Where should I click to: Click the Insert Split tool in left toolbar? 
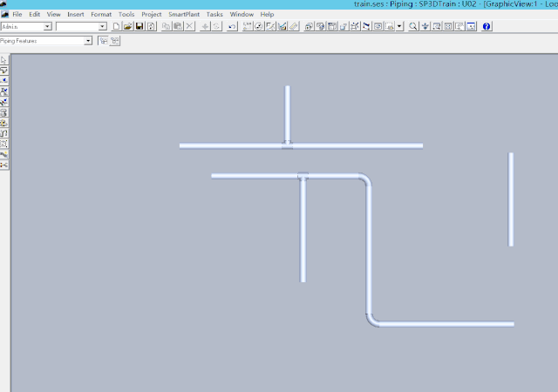point(3,81)
